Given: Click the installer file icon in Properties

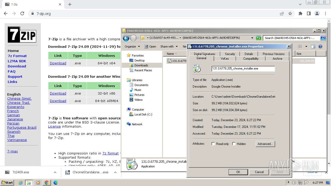Looking at the screenshot, I should click(197, 68).
